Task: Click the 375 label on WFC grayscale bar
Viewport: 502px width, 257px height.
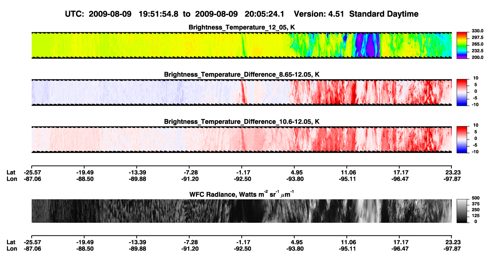Action: (476, 204)
